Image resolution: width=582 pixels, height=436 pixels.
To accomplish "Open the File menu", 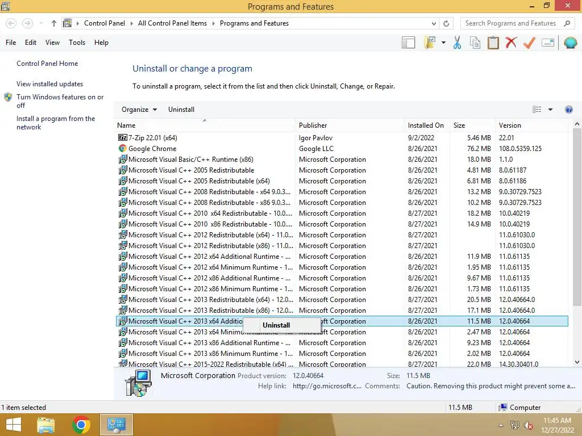I will pos(11,43).
